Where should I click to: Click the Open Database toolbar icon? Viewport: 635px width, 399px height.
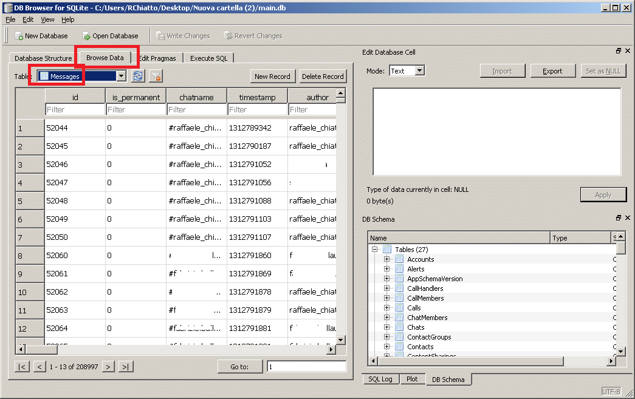point(86,36)
